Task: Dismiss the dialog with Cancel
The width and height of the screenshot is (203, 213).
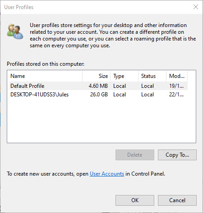Action: [177, 200]
